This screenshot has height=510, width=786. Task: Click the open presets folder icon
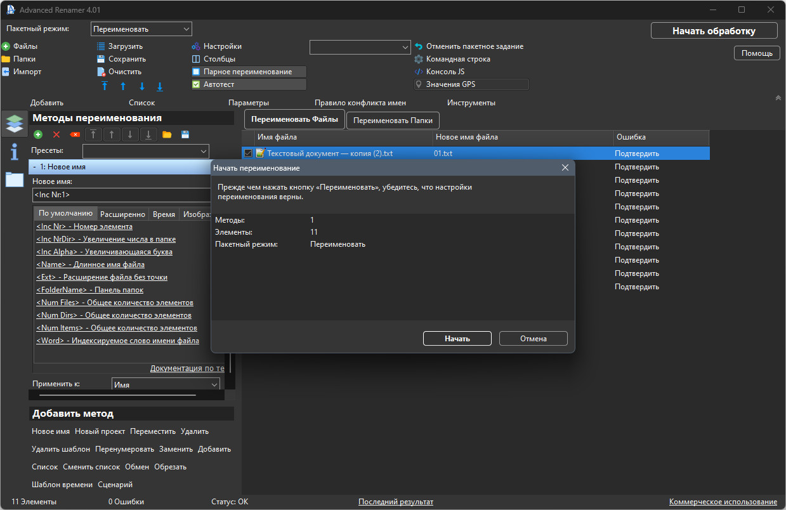[167, 134]
